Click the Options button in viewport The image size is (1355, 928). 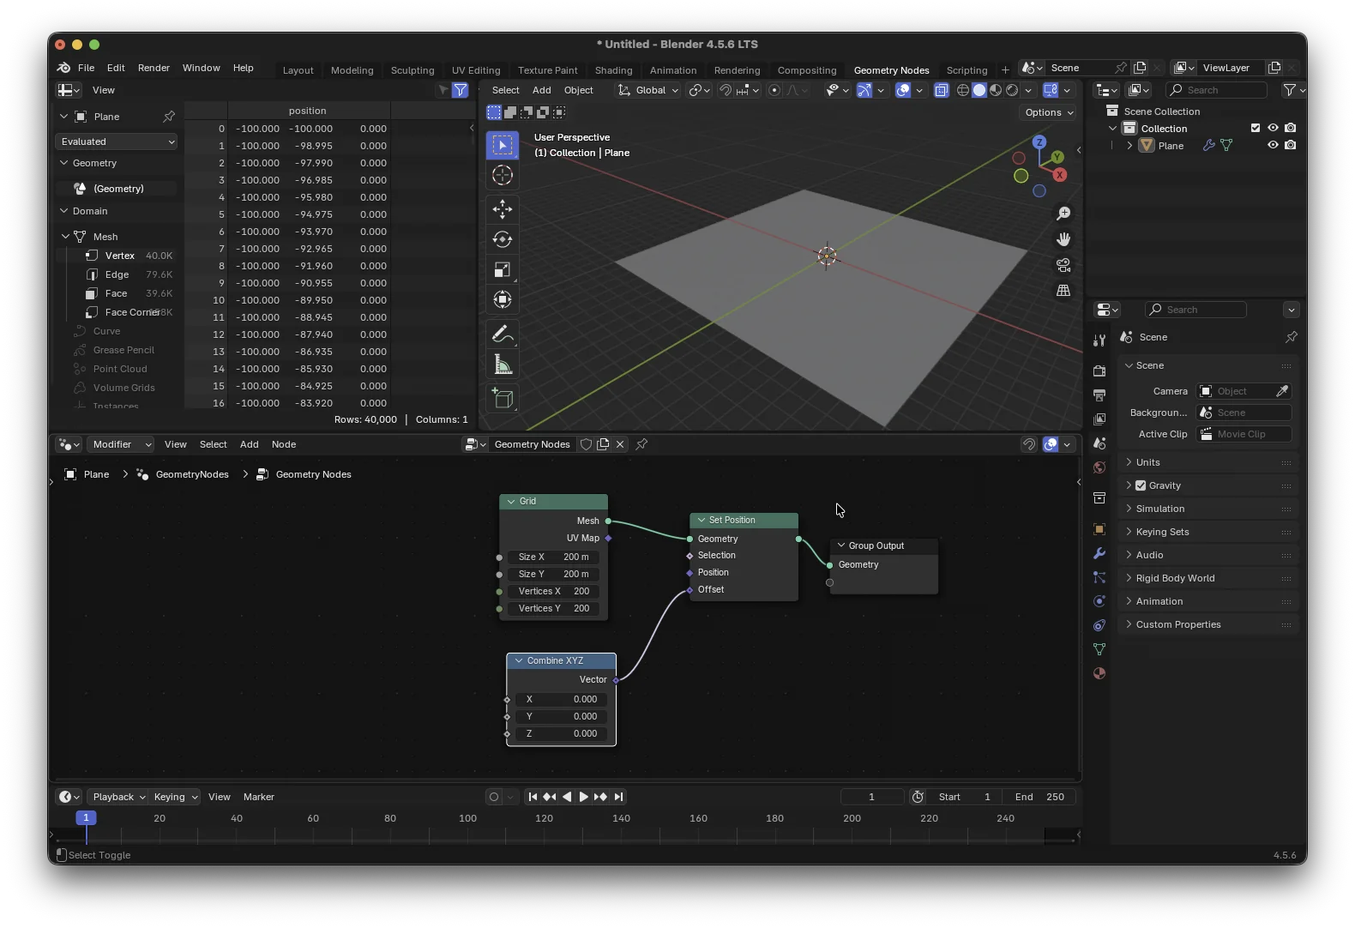point(1048,112)
